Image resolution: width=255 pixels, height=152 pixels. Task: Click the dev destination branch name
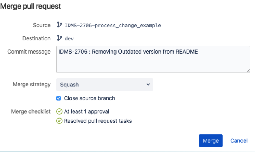point(69,39)
